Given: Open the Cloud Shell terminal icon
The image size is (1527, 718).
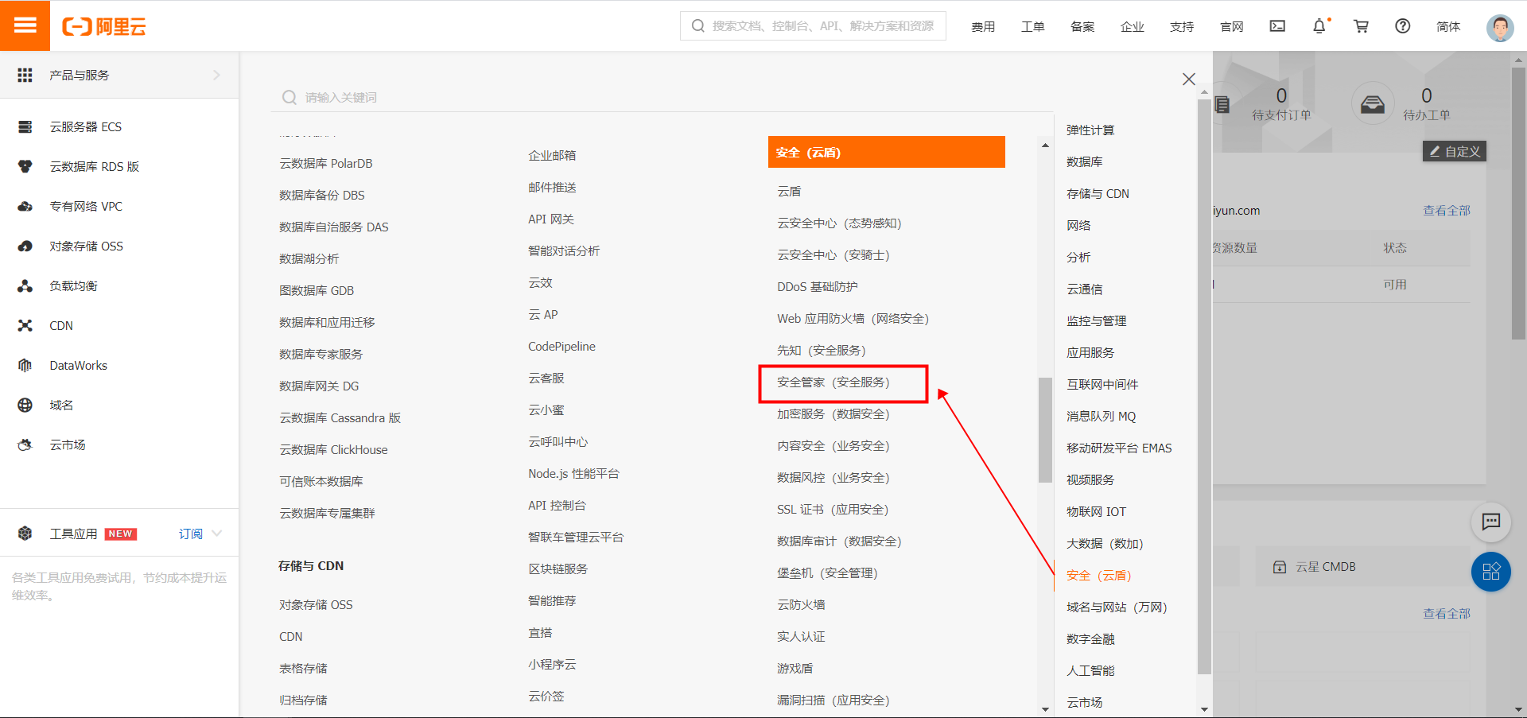Looking at the screenshot, I should point(1277,26).
